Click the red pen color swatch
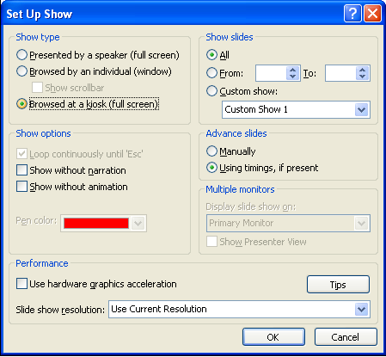Viewport: 386px width, 357px height. [96, 223]
